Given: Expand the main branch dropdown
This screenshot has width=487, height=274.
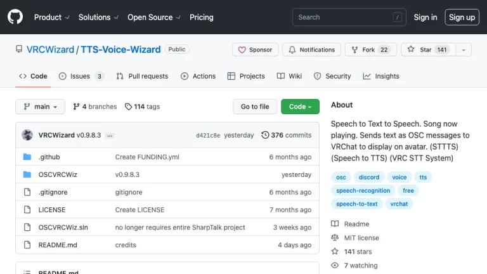Looking at the screenshot, I should pos(41,107).
